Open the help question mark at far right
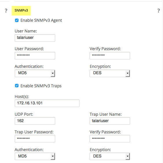Image resolution: width=163 pixels, height=163 pixels. click(159, 10)
